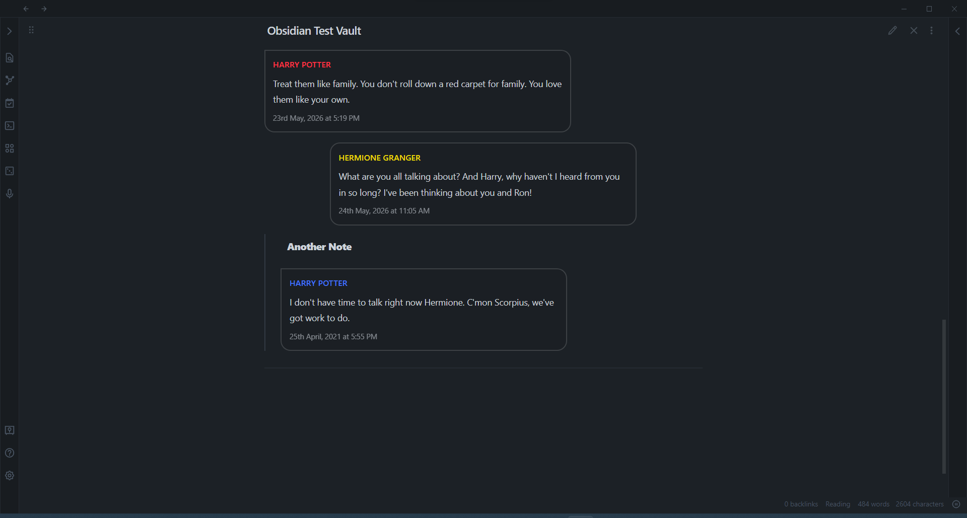Screen dimensions: 967x518
Task: Start the audio recorder
Action: 10,193
